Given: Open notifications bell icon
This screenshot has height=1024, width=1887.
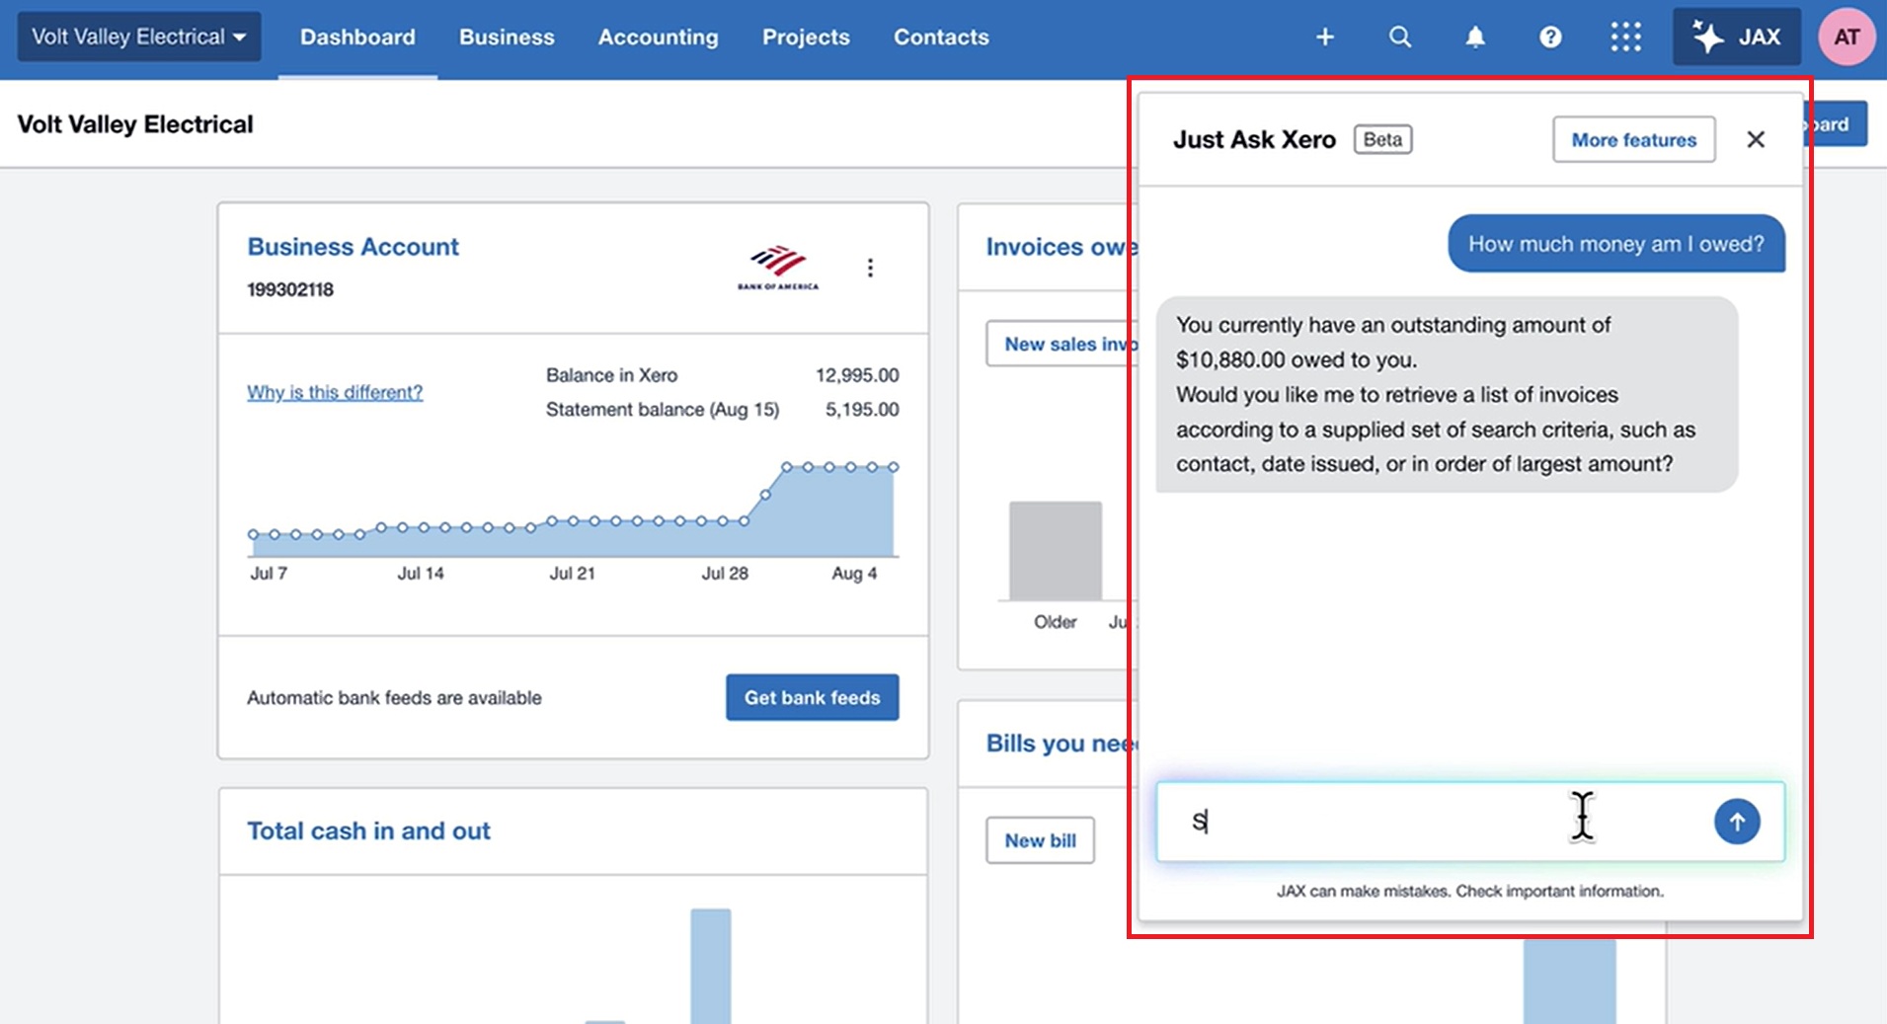Looking at the screenshot, I should point(1475,38).
